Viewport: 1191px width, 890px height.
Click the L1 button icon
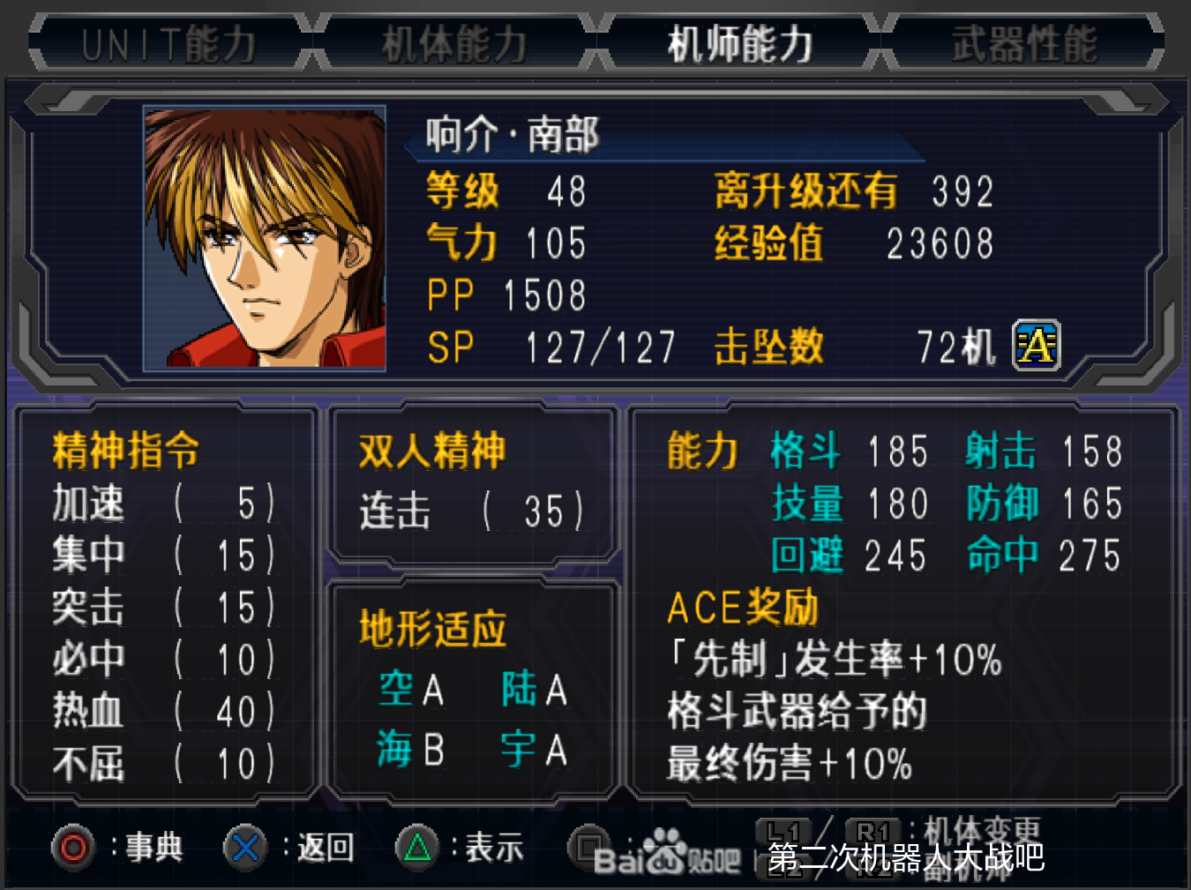click(x=783, y=832)
